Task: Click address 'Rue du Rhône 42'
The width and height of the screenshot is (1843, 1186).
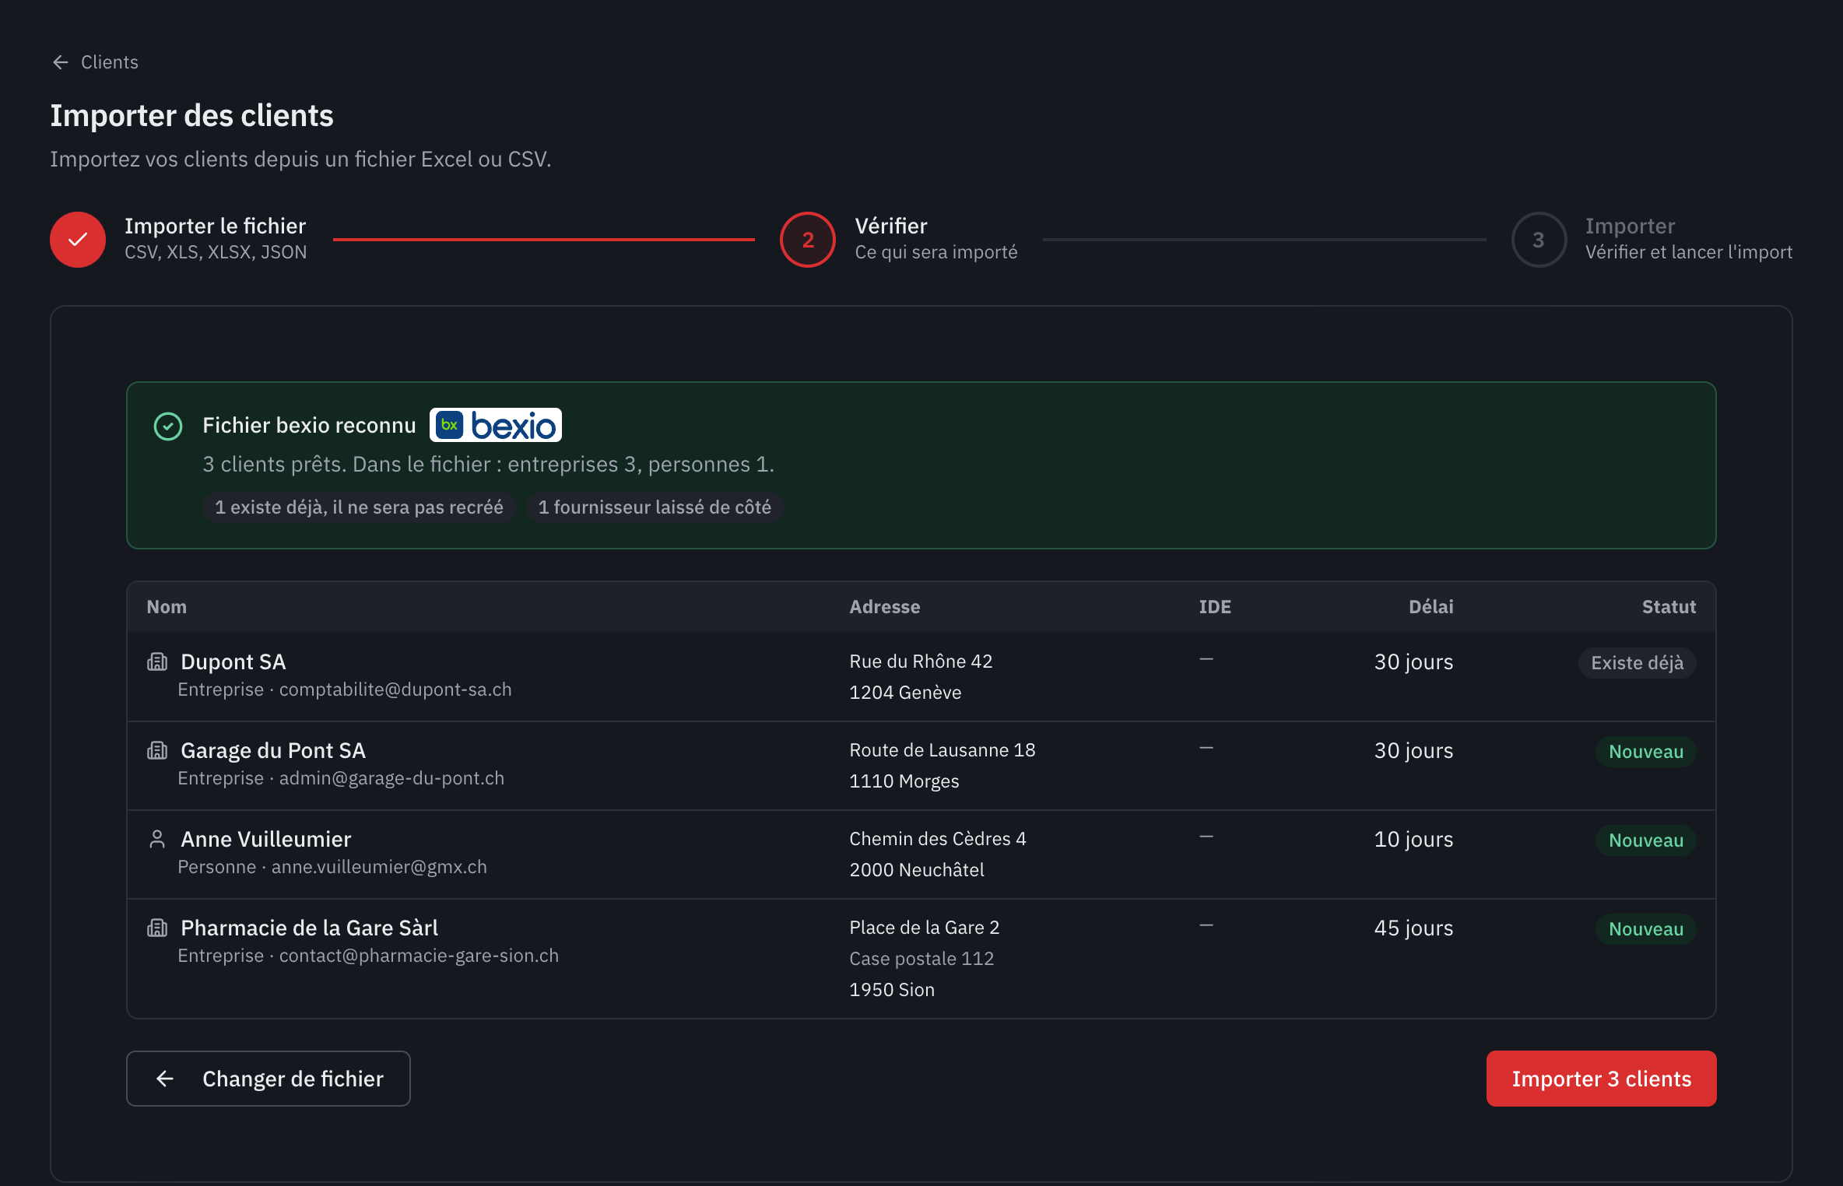Action: click(x=921, y=661)
